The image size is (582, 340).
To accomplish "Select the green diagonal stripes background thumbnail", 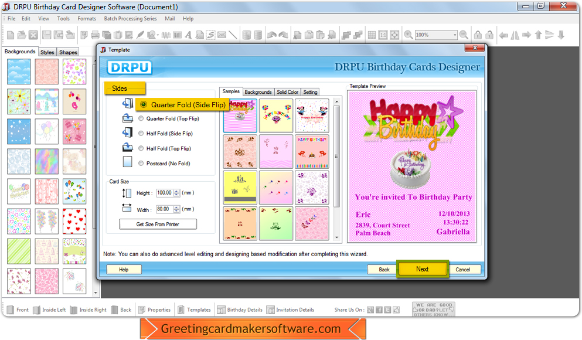I will point(19,251).
